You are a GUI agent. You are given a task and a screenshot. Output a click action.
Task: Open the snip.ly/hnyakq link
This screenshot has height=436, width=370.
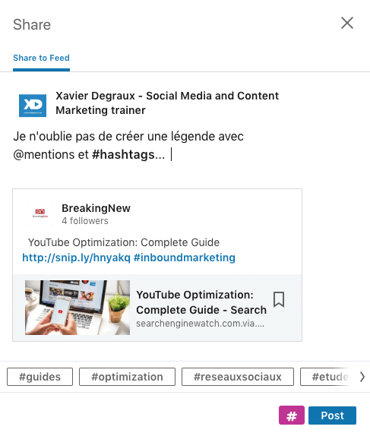(x=76, y=257)
